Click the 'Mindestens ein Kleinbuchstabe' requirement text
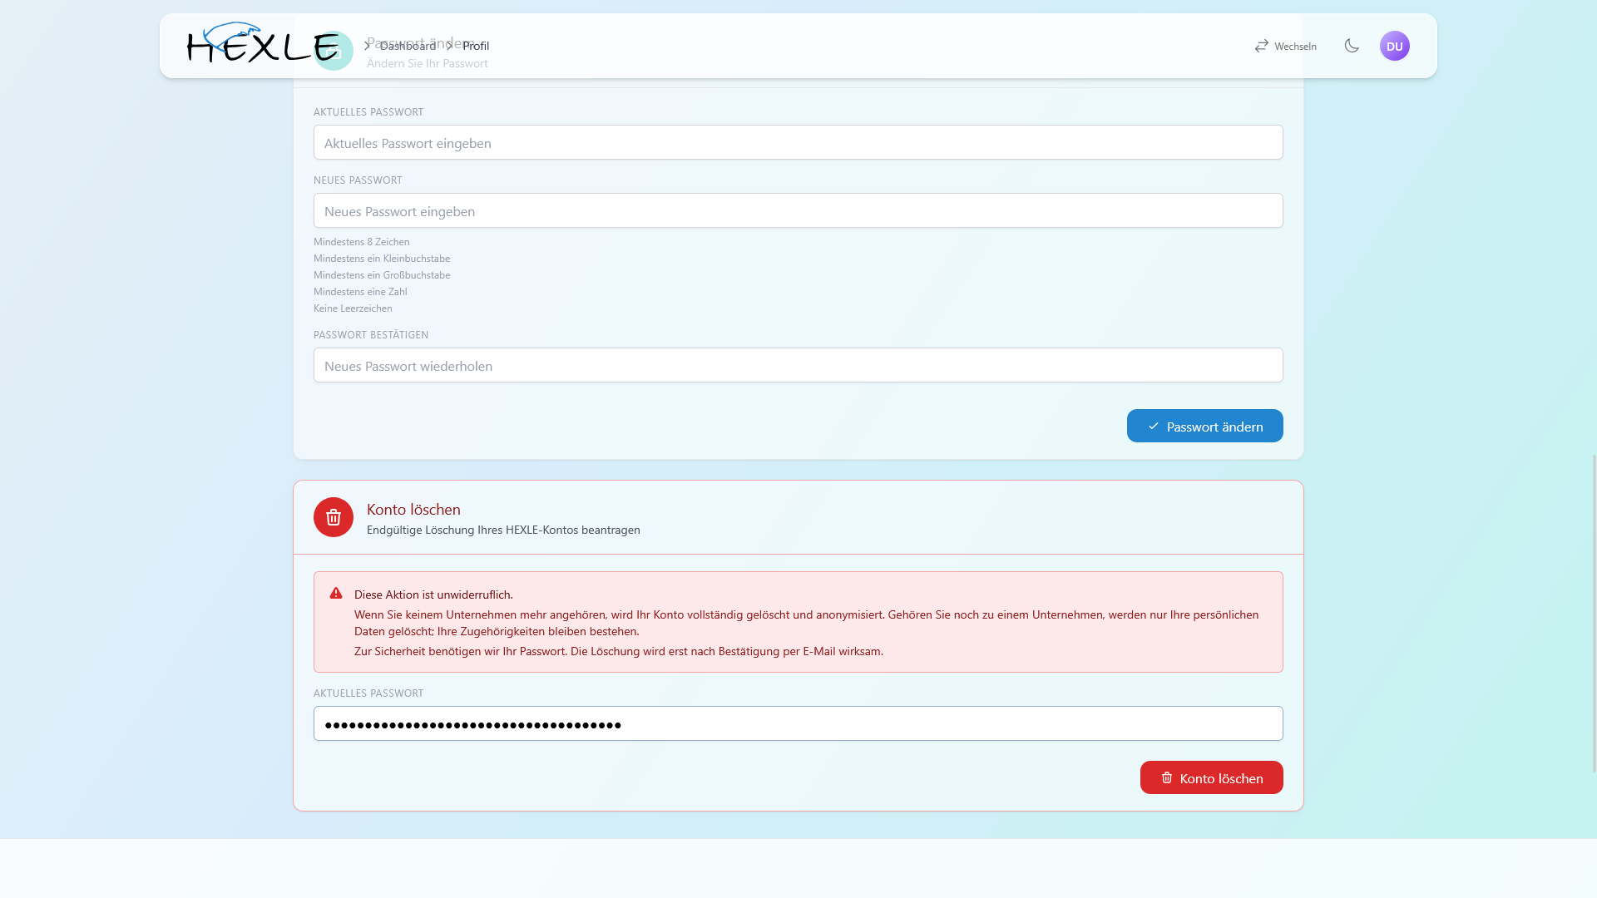 tap(382, 259)
